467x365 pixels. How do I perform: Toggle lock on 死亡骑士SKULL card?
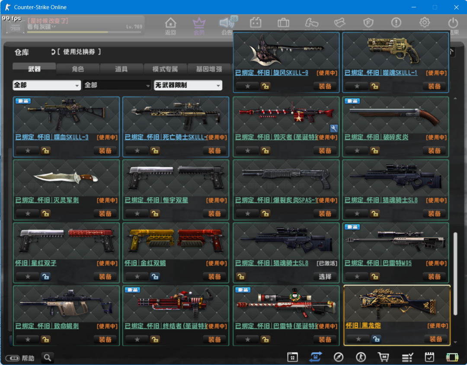click(155, 151)
